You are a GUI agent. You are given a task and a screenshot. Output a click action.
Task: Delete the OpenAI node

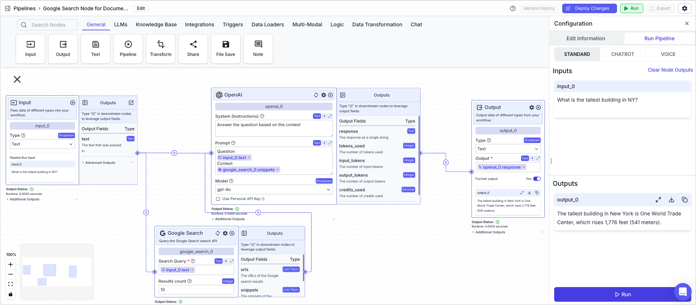tap(330, 95)
